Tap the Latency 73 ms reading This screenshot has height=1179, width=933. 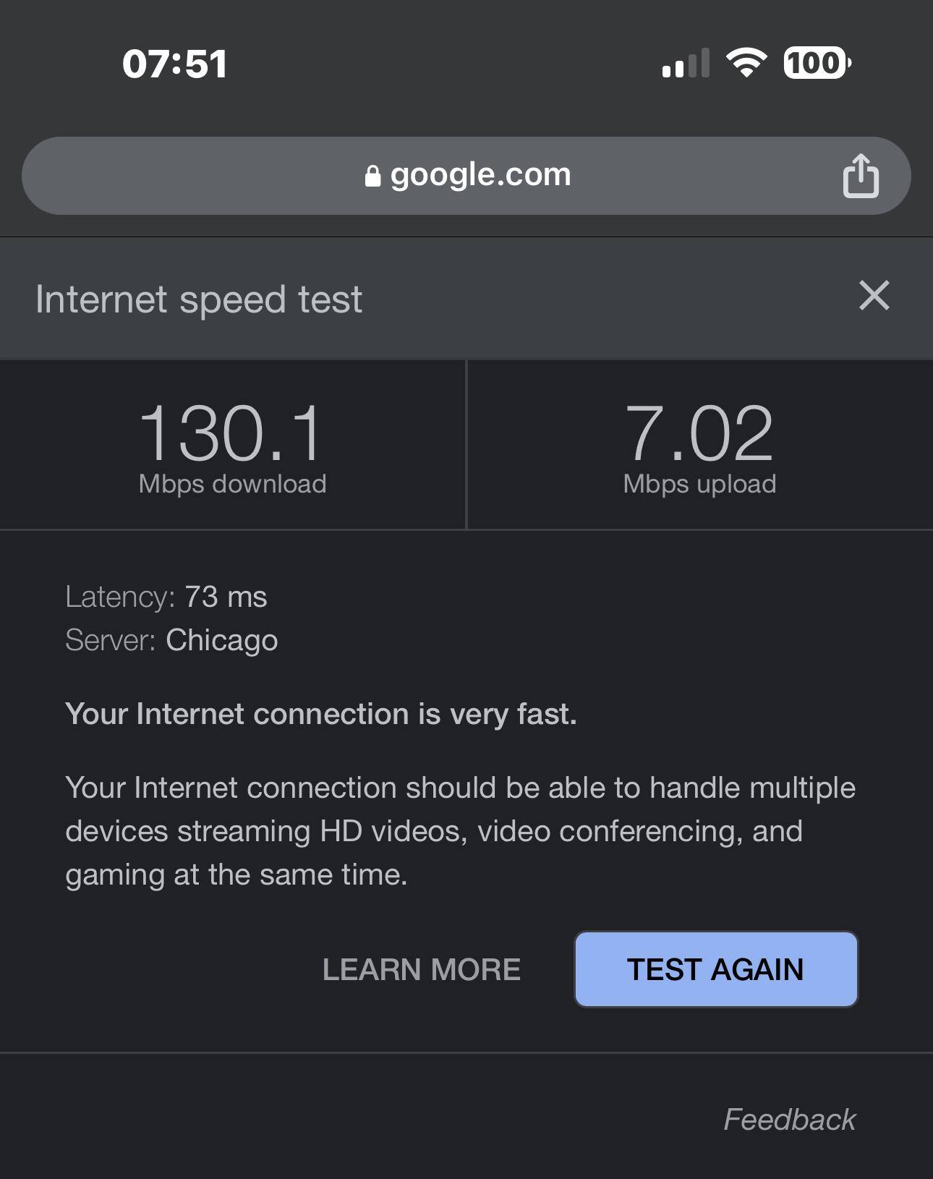[166, 597]
